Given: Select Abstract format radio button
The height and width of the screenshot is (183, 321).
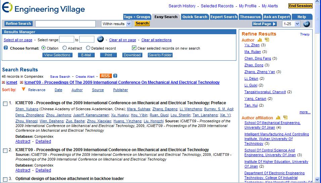Looking at the screenshot, I should click(x=65, y=48).
